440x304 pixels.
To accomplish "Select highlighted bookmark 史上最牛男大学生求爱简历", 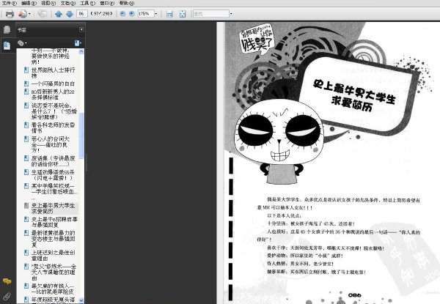I will pyautogui.click(x=53, y=208).
